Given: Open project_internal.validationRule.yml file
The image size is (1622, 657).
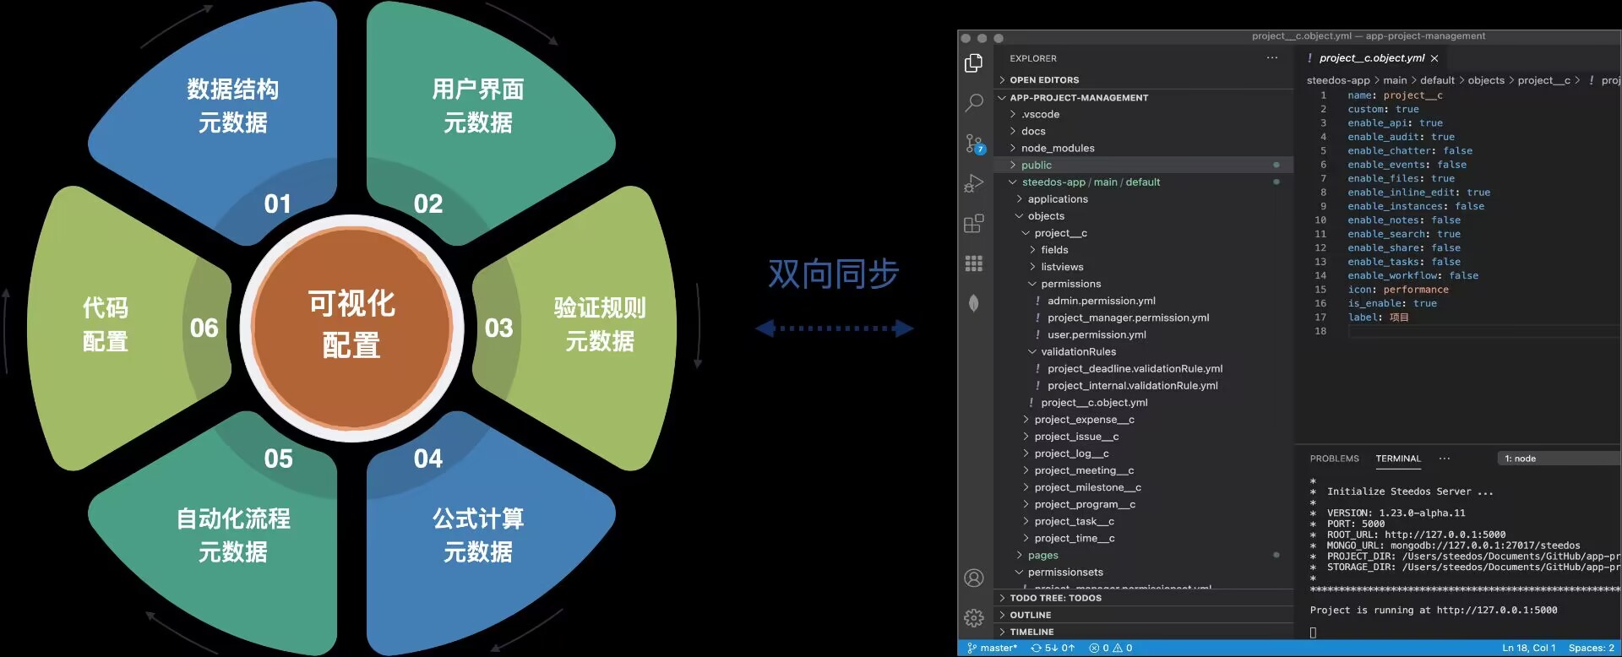Looking at the screenshot, I should point(1144,385).
